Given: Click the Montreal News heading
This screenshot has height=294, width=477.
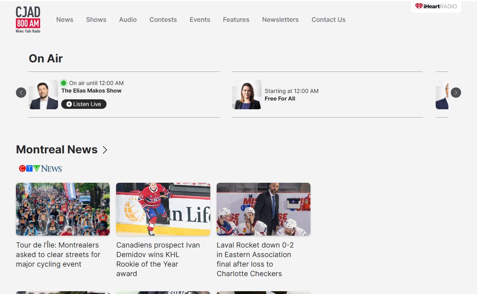Looking at the screenshot, I should [57, 149].
